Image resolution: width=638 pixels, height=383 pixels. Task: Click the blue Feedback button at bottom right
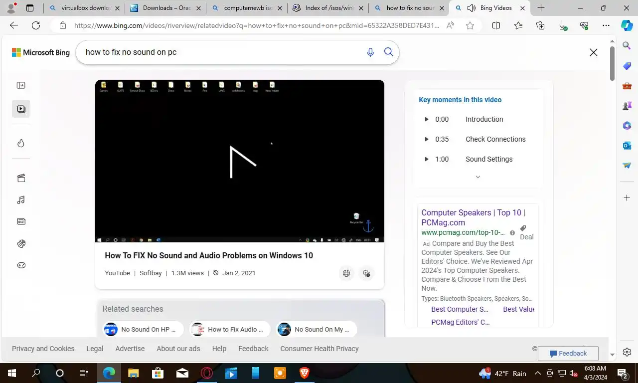(568, 354)
